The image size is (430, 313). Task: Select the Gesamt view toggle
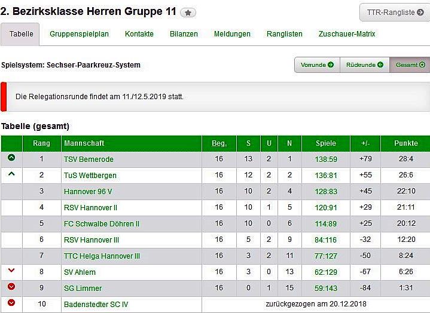click(410, 65)
